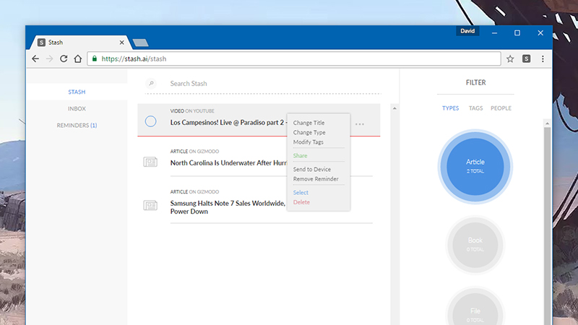The width and height of the screenshot is (578, 325).
Task: Open REMINDERS (1) in the sidebar
Action: [x=77, y=125]
